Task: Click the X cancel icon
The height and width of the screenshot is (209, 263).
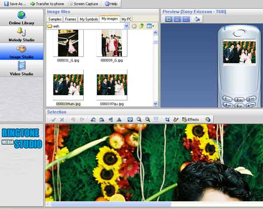Action: click(62, 120)
